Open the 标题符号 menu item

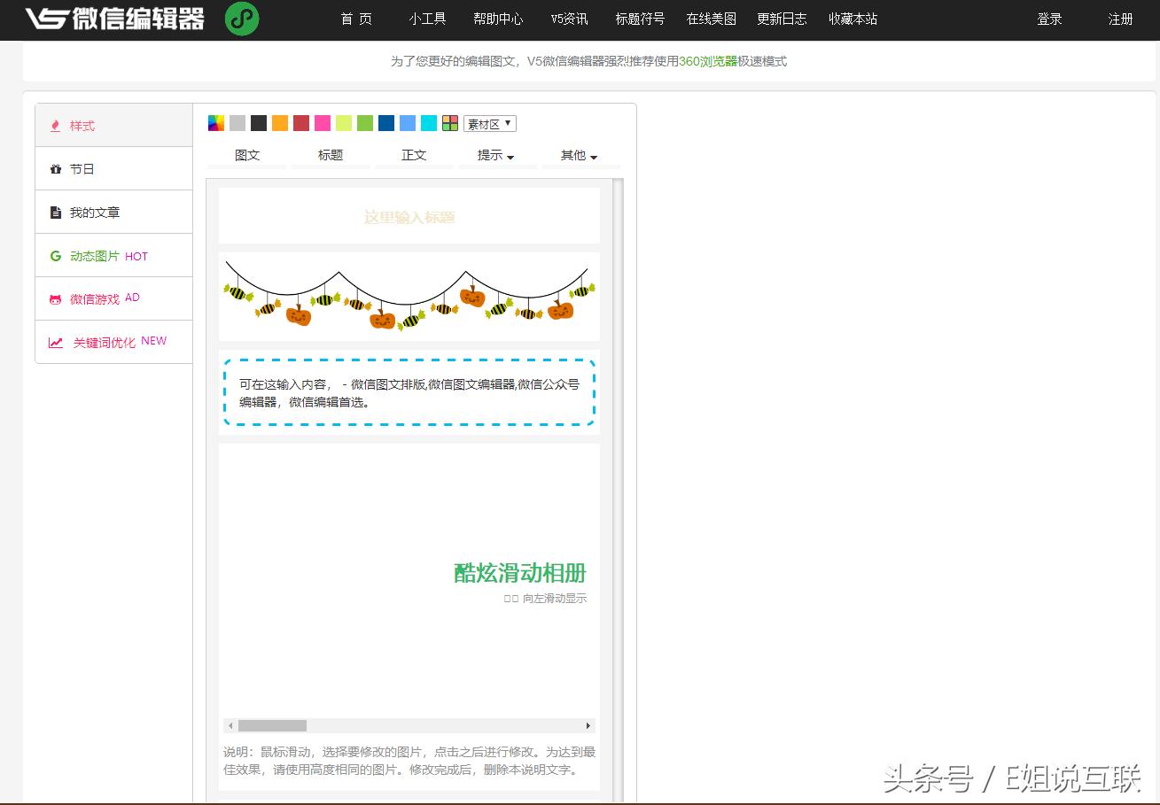click(x=640, y=18)
